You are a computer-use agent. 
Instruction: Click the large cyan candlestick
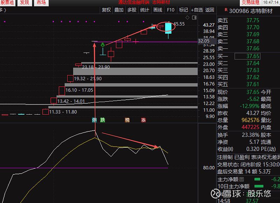point(168,28)
